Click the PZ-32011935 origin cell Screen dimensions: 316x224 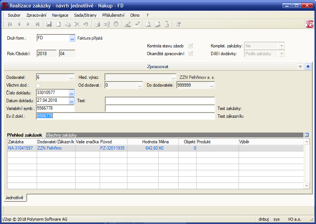click(x=113, y=148)
